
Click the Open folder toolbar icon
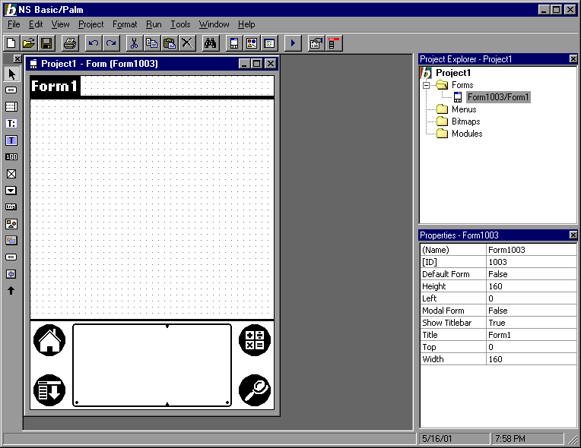pos(29,43)
